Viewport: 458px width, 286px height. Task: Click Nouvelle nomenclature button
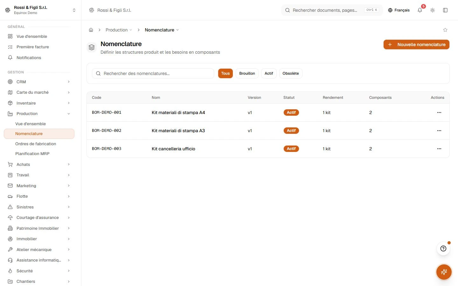coord(416,44)
